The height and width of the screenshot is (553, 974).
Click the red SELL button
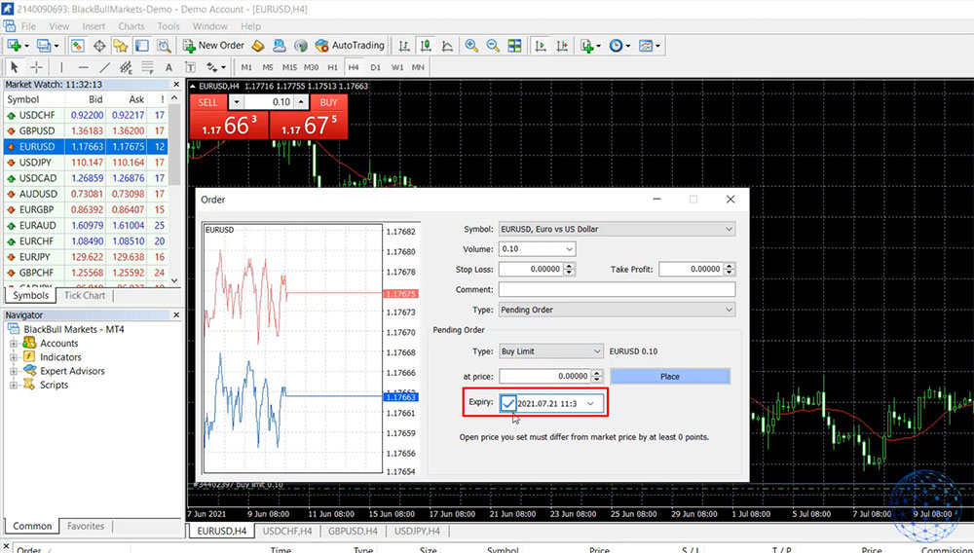[x=207, y=102]
